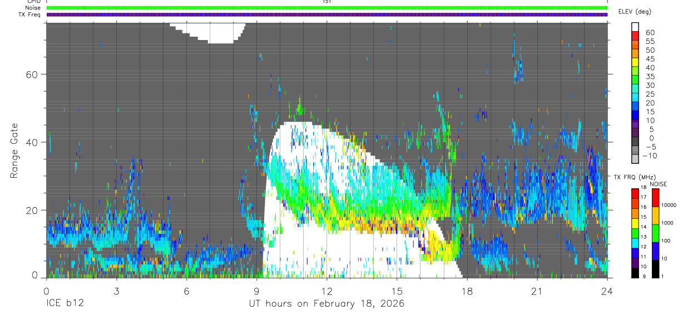The width and height of the screenshot is (683, 315).
Task: Click the 'ELEV (deg)' legend title
Action: pos(635,12)
